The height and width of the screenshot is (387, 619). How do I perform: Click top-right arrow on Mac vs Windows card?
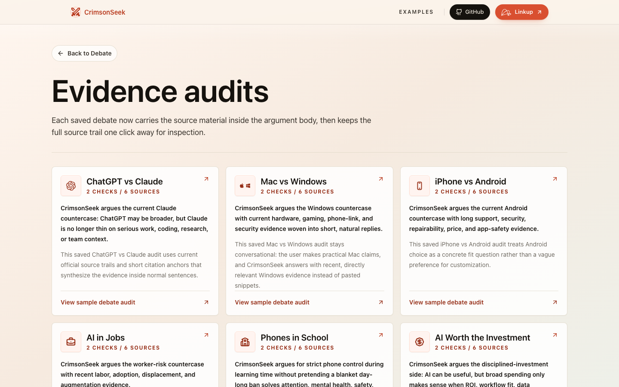pos(381,179)
